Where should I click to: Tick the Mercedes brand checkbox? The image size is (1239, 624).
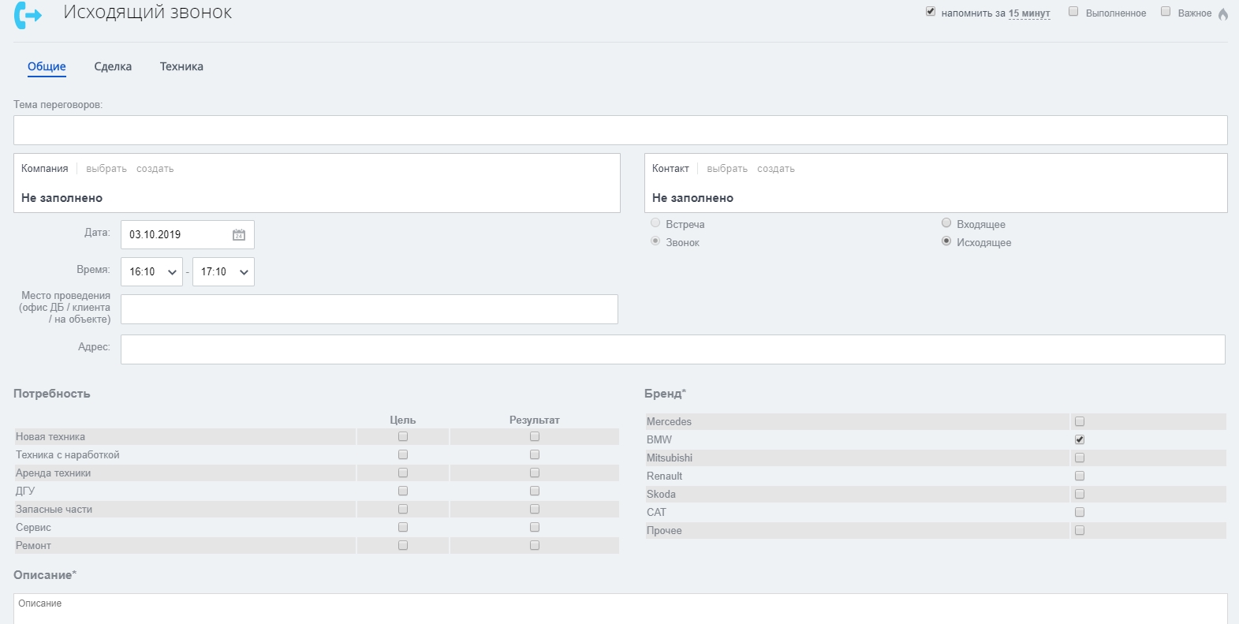click(1080, 421)
